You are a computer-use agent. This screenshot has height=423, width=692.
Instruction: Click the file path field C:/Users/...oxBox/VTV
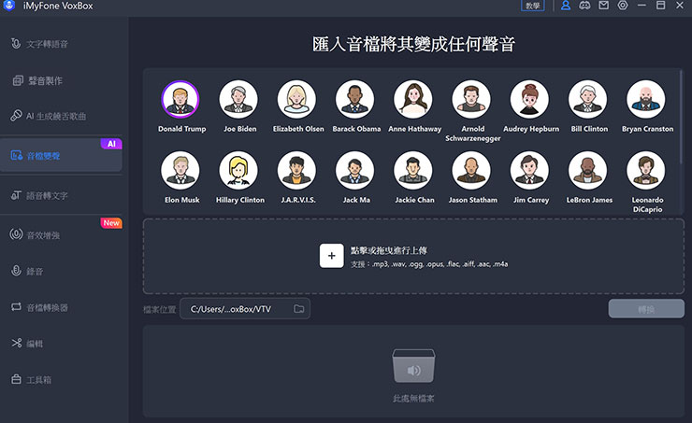coord(245,309)
